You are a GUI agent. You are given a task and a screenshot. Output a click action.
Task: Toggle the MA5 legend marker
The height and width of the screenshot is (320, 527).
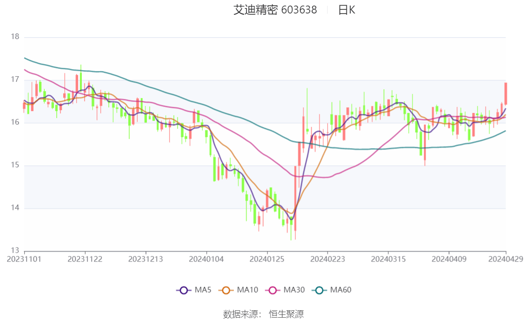click(x=184, y=290)
